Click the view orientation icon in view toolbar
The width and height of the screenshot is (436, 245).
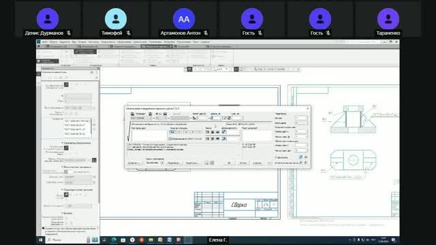189,69
